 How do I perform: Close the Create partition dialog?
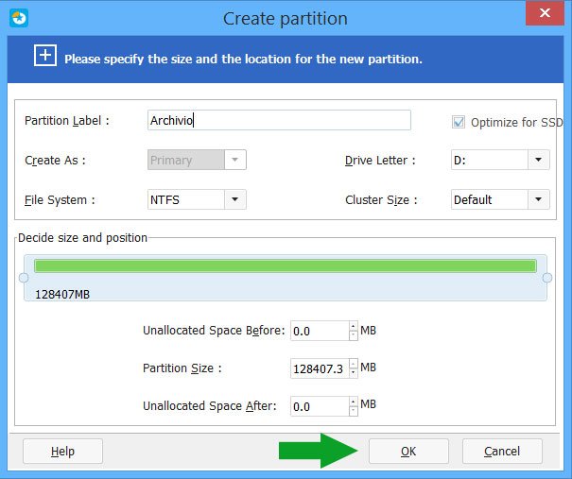click(x=545, y=13)
